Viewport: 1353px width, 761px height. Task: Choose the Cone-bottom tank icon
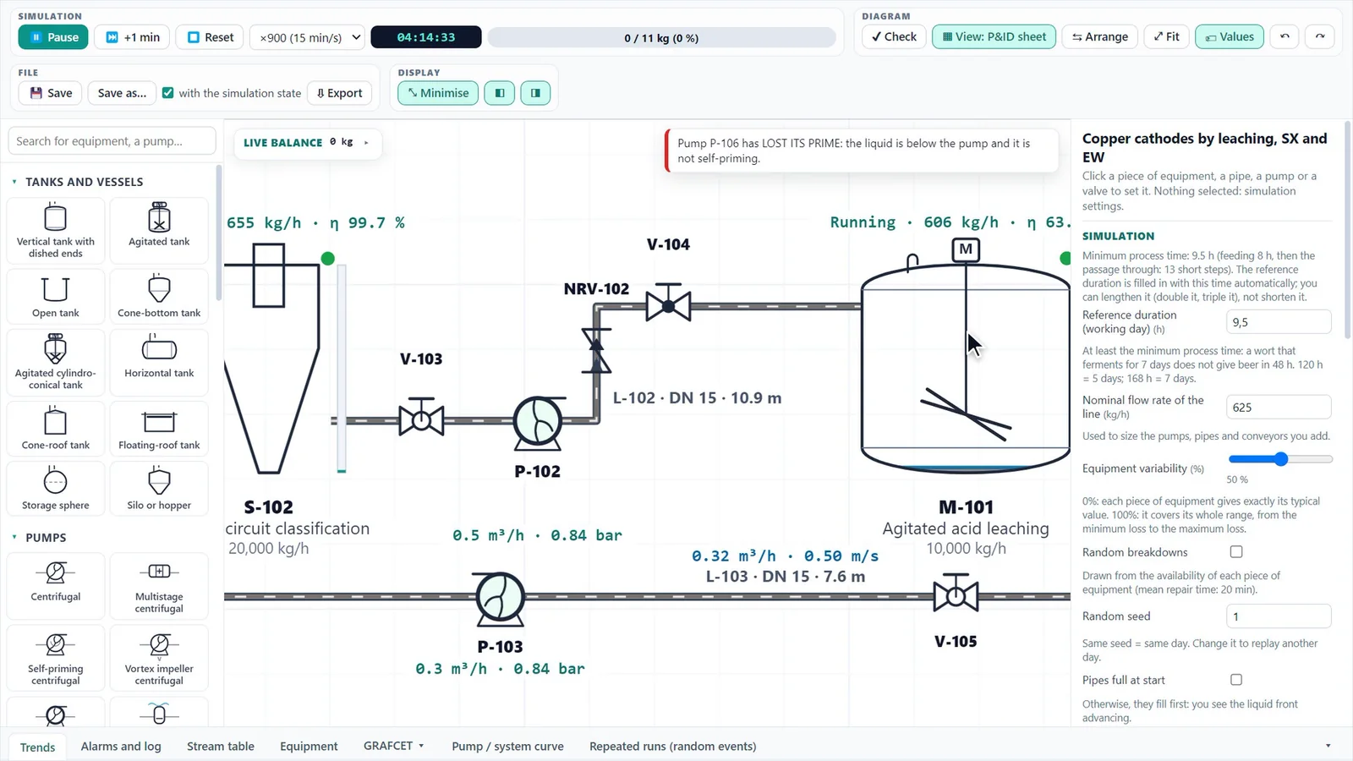159,296
